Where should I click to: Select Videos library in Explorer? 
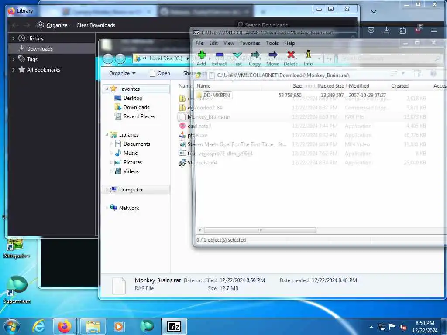[131, 171]
